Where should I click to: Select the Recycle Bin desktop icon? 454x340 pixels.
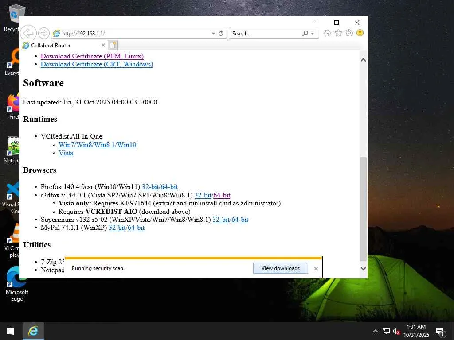click(x=12, y=18)
